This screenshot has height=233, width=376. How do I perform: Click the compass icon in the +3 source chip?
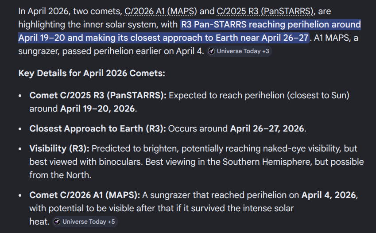(212, 51)
